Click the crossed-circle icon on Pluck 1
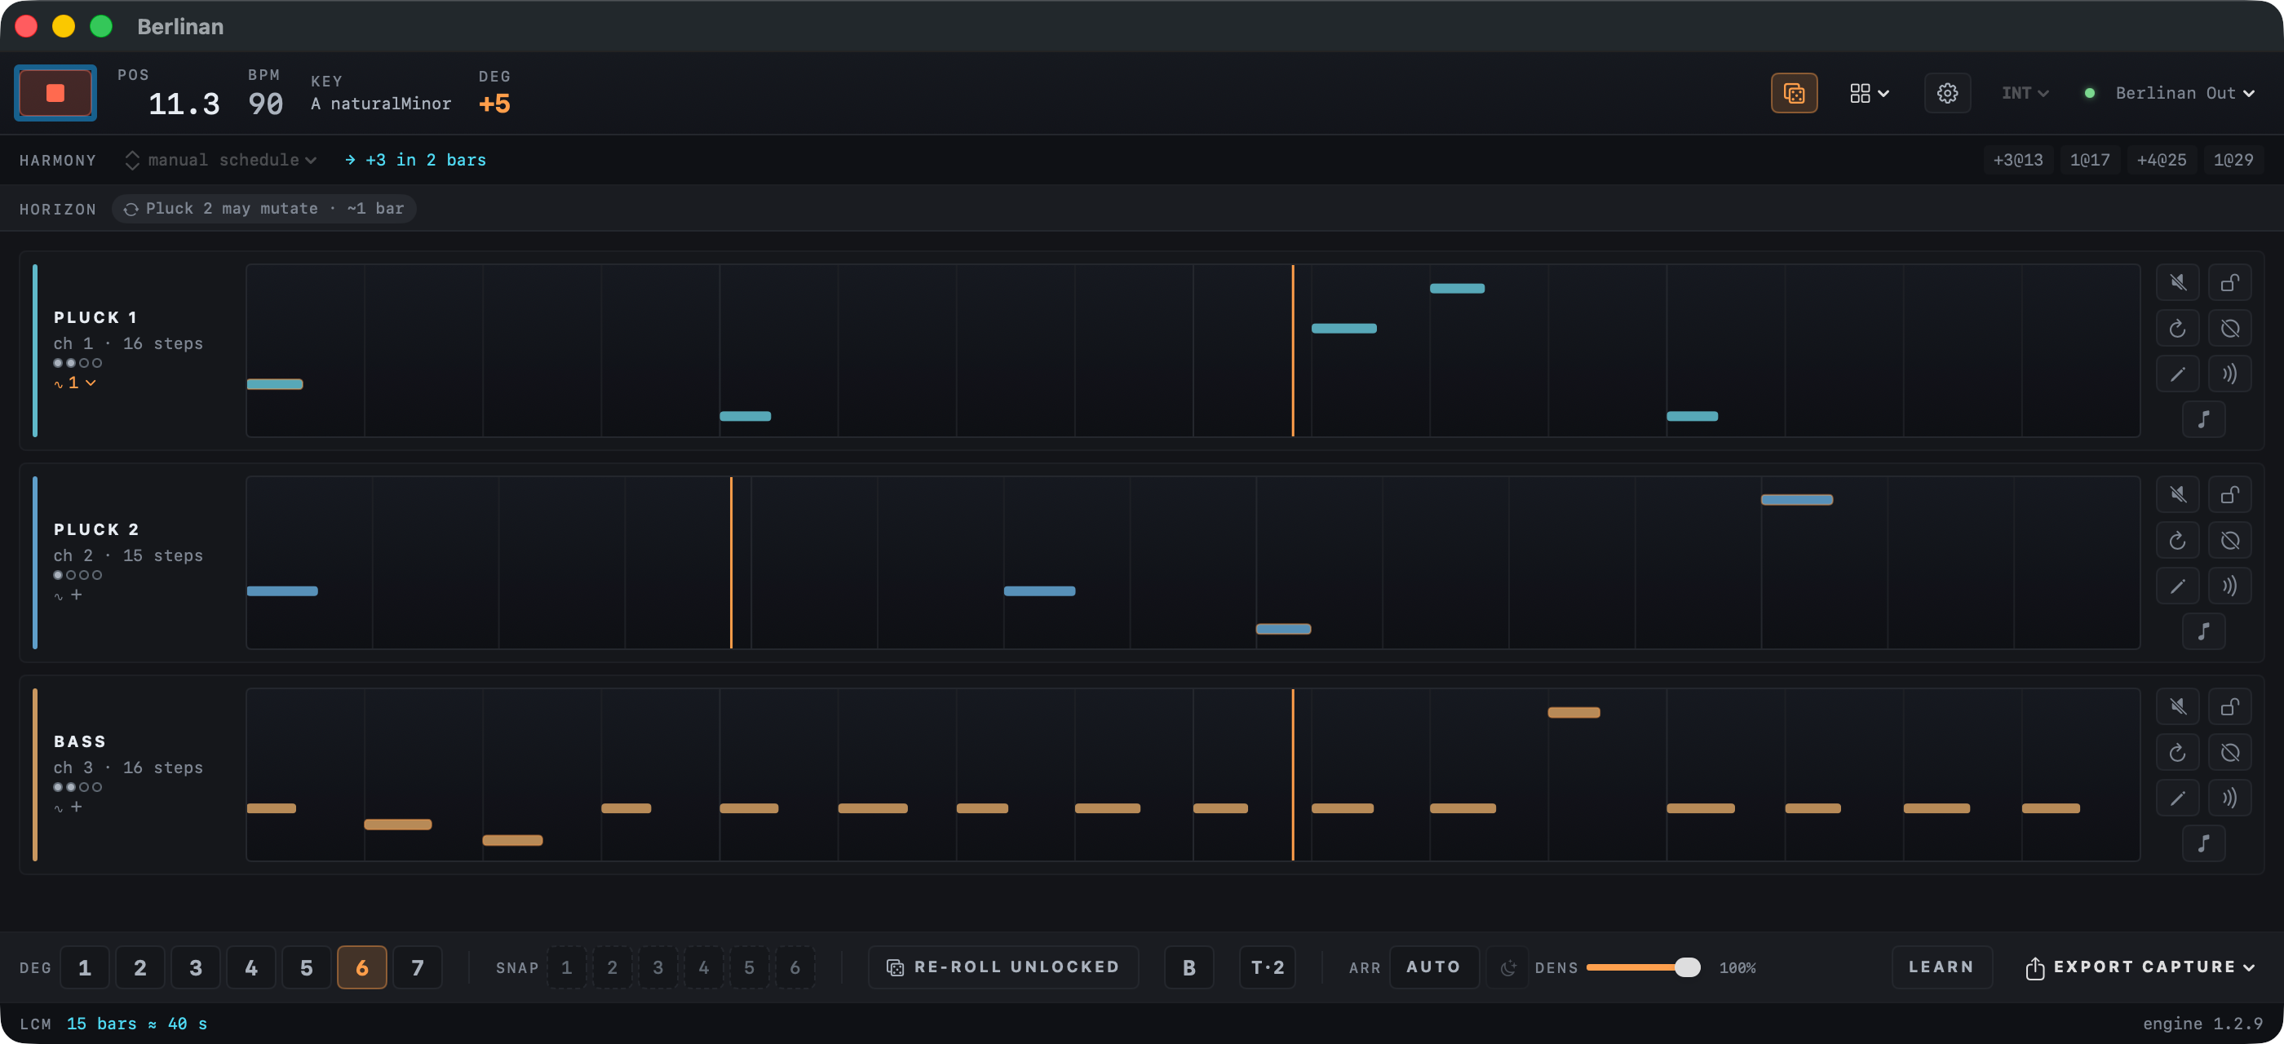 (2229, 329)
